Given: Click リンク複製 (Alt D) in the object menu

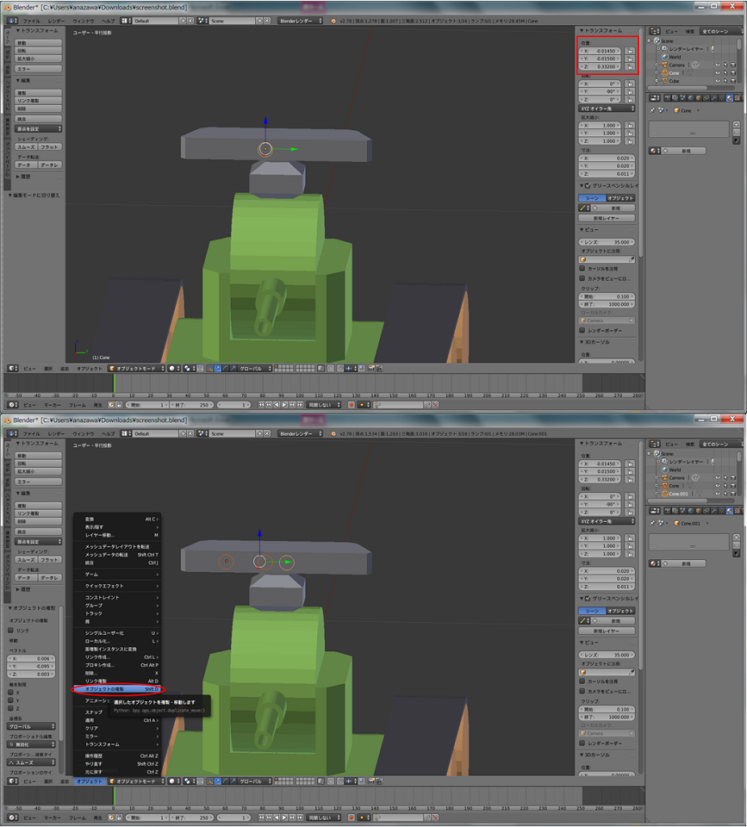Looking at the screenshot, I should click(x=96, y=681).
